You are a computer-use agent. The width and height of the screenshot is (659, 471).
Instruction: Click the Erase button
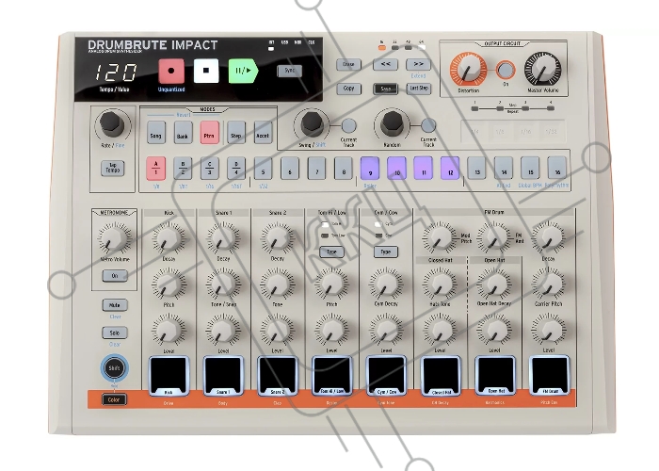click(348, 64)
